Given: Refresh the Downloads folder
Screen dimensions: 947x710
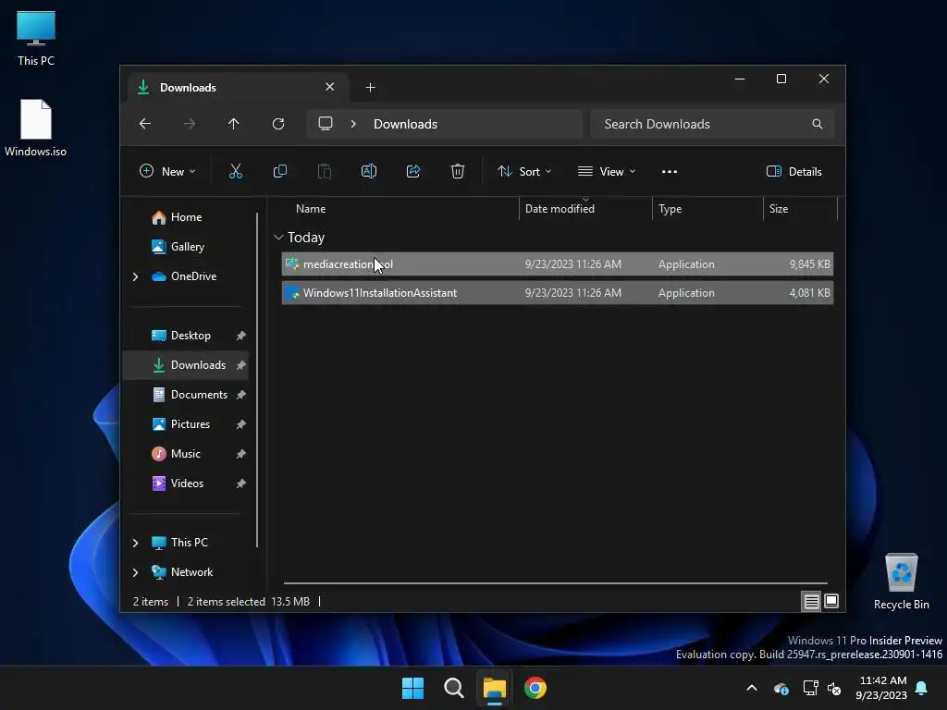Looking at the screenshot, I should pos(277,124).
